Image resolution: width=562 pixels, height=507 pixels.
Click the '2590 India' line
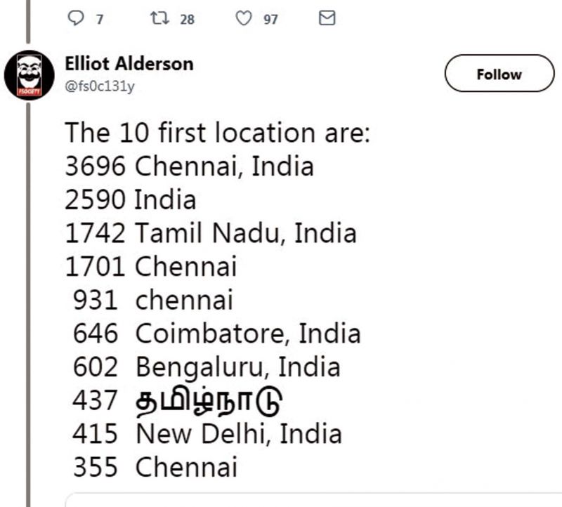(x=131, y=200)
